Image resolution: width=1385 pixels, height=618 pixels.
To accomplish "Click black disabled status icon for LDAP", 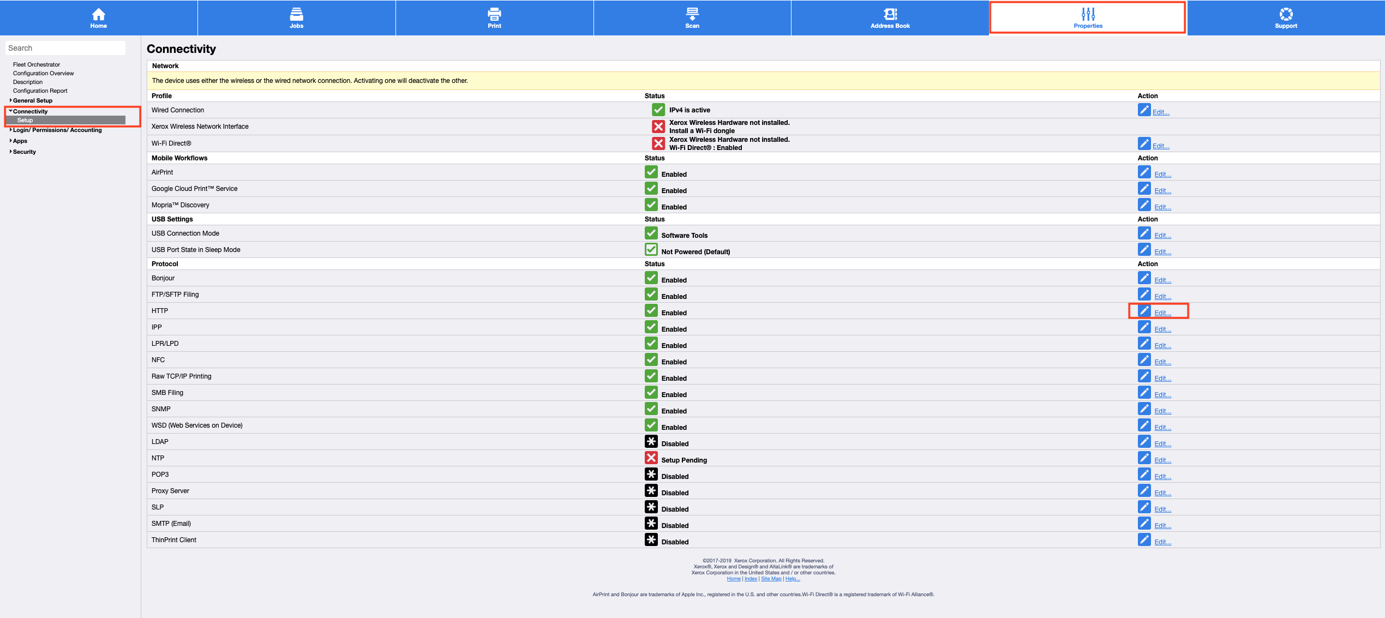I will pyautogui.click(x=651, y=442).
